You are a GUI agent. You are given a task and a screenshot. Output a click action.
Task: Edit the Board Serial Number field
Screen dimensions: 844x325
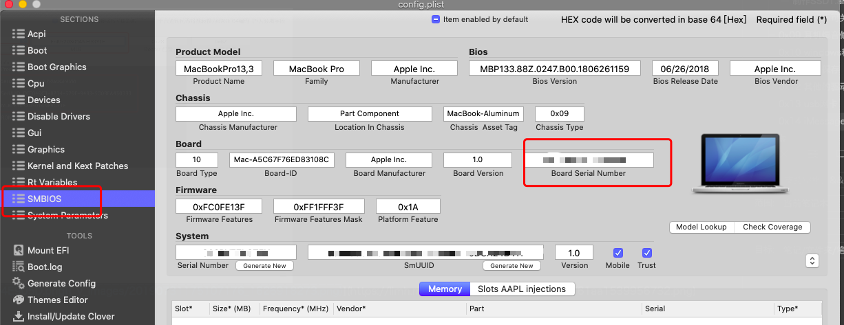click(x=589, y=160)
